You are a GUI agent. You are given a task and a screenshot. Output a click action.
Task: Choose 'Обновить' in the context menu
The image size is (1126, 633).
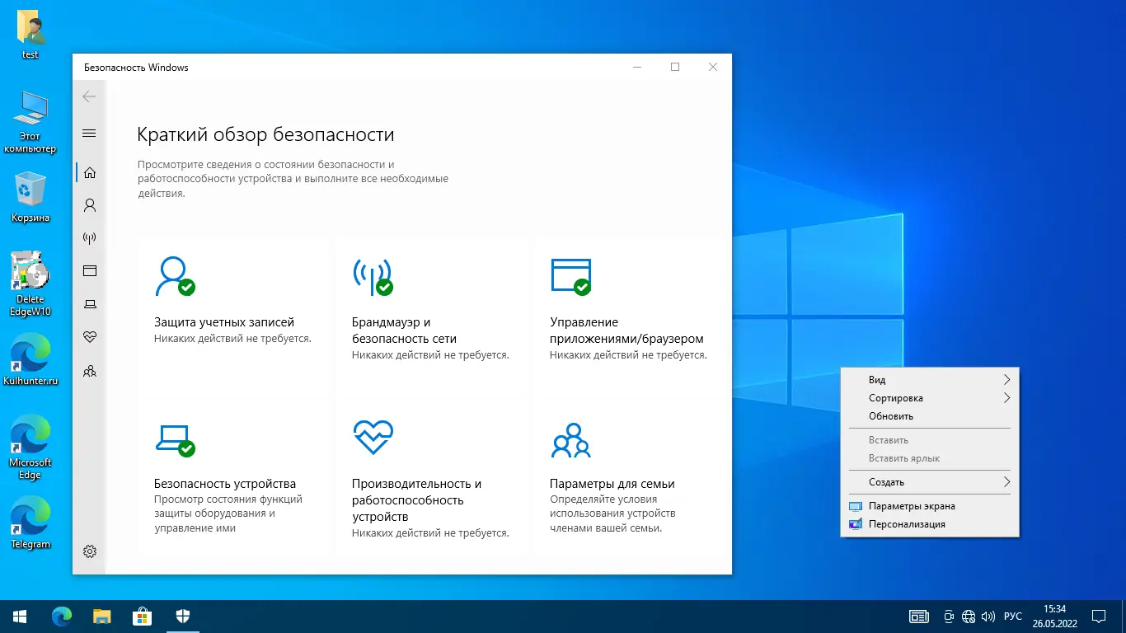[x=930, y=416]
